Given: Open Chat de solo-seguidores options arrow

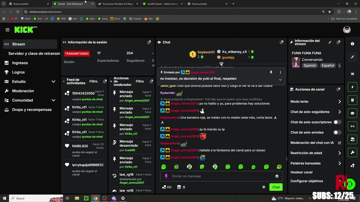Looking at the screenshot, I should pyautogui.click(x=339, y=112).
